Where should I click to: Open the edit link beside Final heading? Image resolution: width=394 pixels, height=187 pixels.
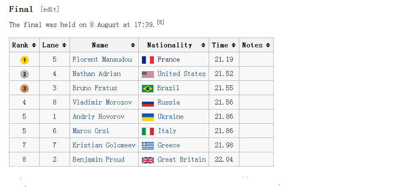click(50, 9)
